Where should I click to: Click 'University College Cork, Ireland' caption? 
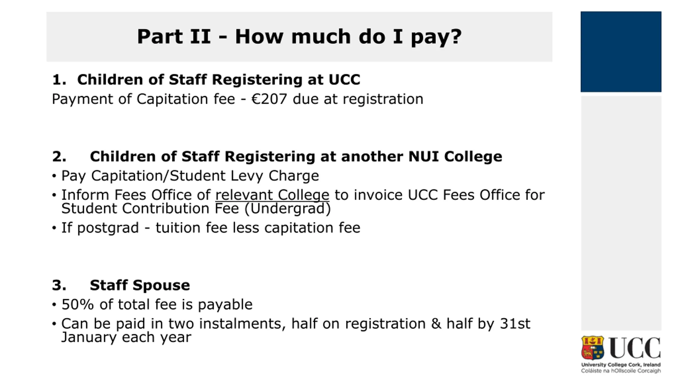click(x=621, y=365)
